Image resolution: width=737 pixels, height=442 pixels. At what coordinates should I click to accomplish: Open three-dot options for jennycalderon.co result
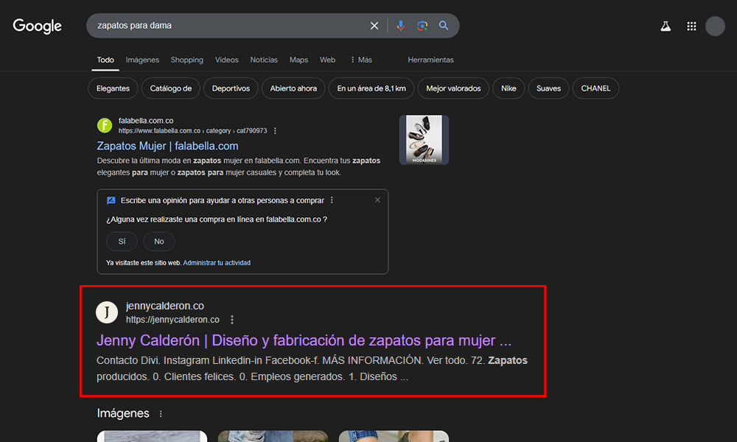231,320
